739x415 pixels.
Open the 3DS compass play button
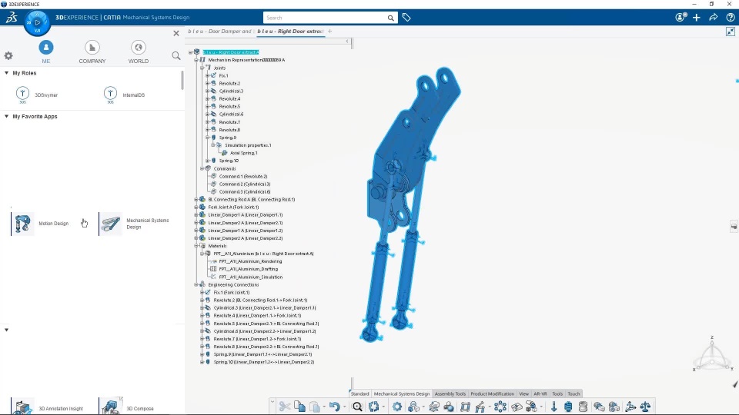coord(37,22)
